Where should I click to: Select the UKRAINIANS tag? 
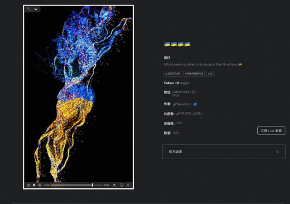coord(194,74)
